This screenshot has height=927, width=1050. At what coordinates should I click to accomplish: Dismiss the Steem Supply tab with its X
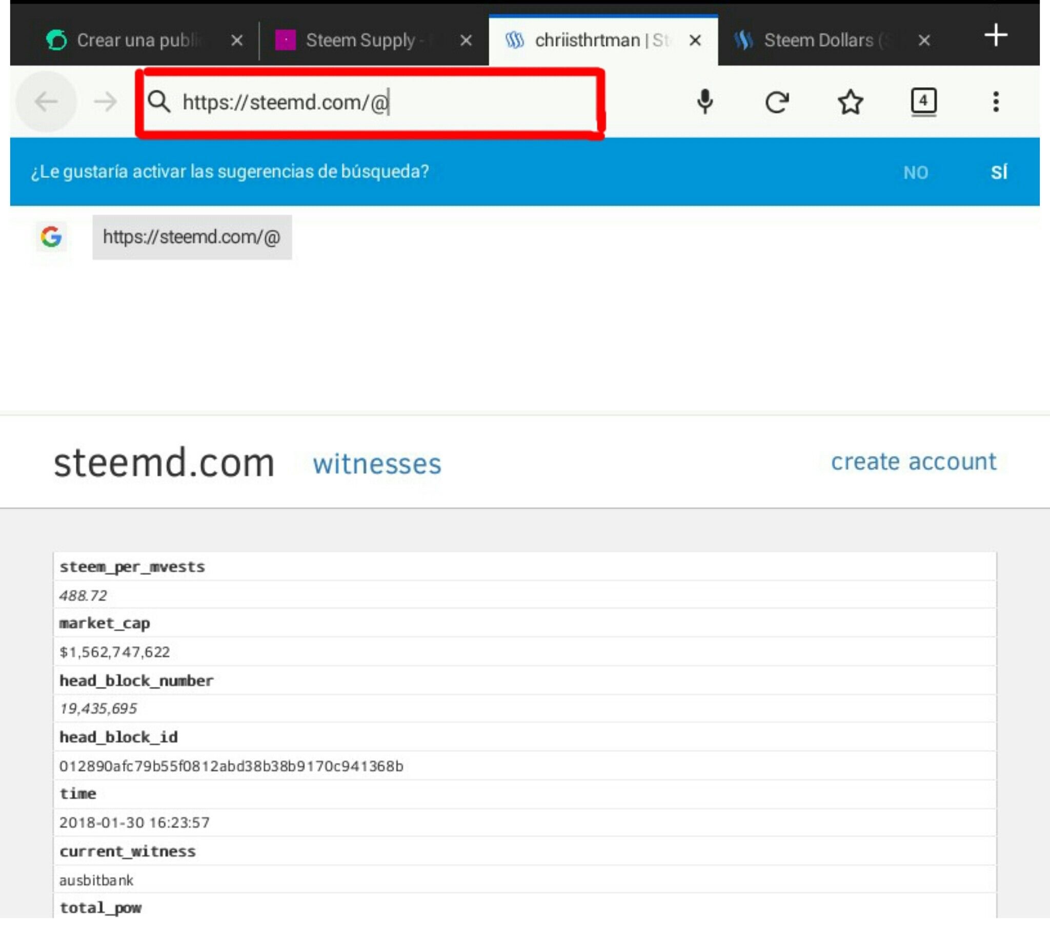[465, 40]
